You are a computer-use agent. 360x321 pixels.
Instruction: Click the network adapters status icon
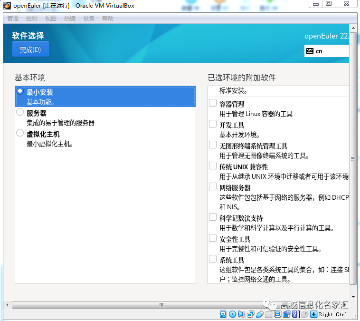click(x=250, y=314)
